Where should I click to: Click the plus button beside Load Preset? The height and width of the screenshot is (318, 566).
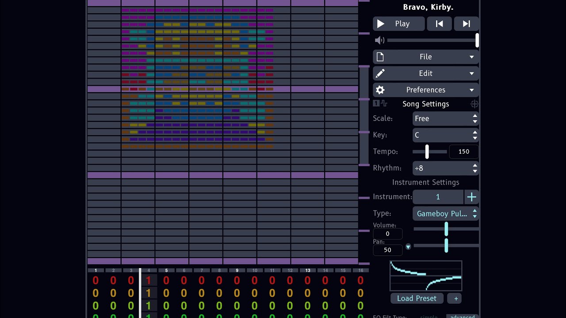pos(456,299)
